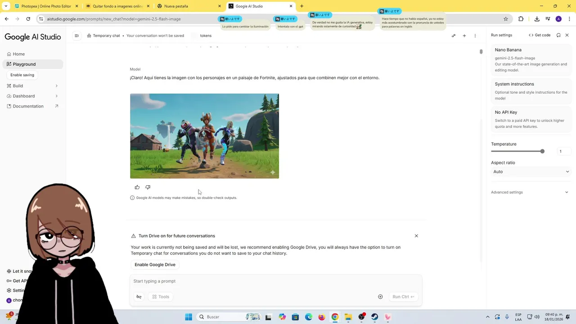Click the Temperature value field
576x324 pixels.
[563, 151]
